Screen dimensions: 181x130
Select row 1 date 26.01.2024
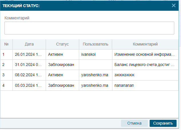coord(28,54)
